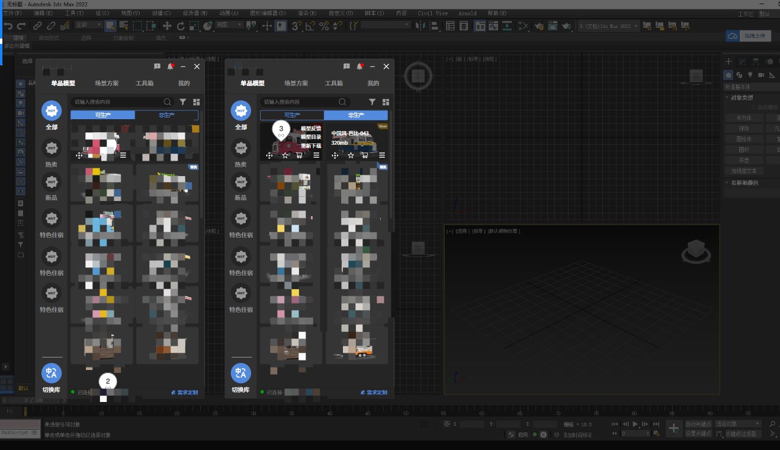Open the 全部 selection filter dropdown

(x=88, y=25)
